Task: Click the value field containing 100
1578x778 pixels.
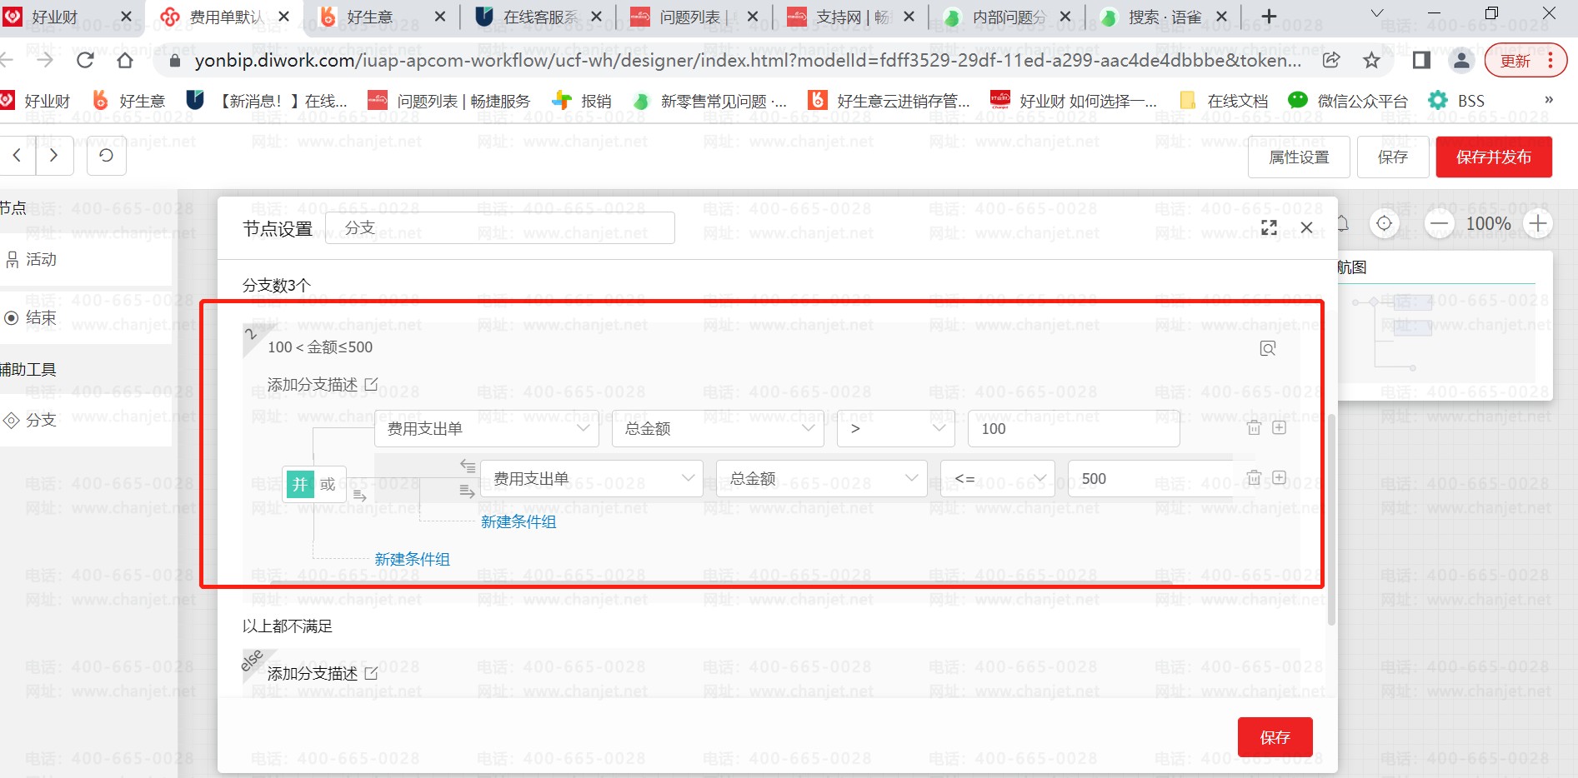Action: (1074, 428)
